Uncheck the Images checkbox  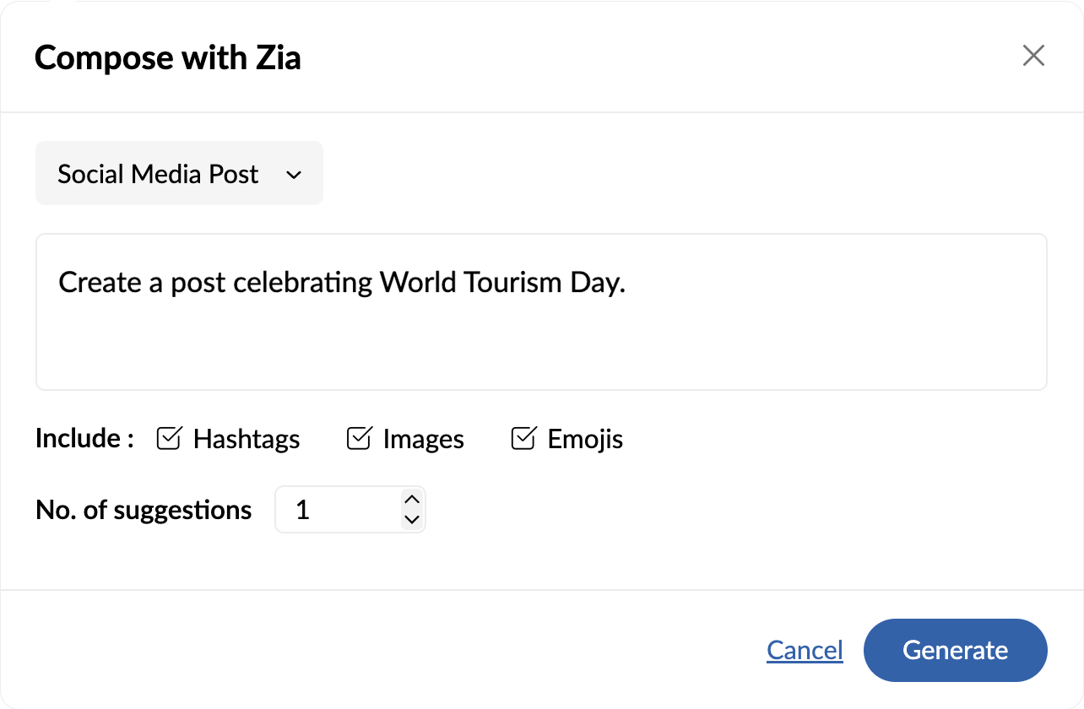[359, 439]
